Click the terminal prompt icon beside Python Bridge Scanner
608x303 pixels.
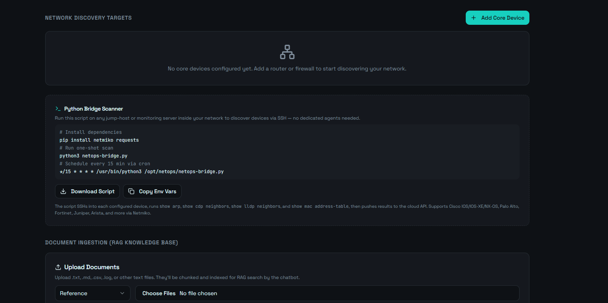pos(58,109)
